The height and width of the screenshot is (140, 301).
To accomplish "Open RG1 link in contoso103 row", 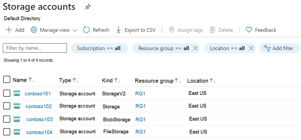I will [x=140, y=119].
